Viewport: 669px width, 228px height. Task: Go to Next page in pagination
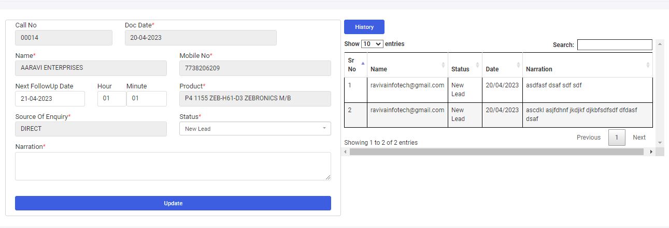pyautogui.click(x=639, y=138)
